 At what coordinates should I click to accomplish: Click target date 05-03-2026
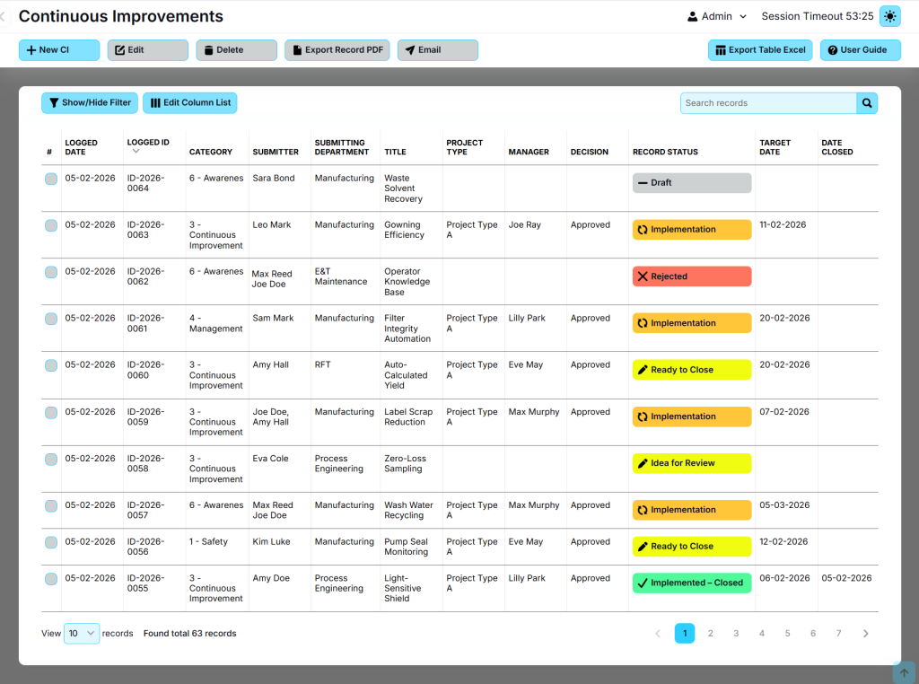point(784,504)
